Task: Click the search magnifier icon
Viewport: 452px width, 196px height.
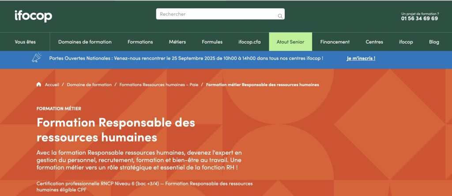Action: coord(280,16)
